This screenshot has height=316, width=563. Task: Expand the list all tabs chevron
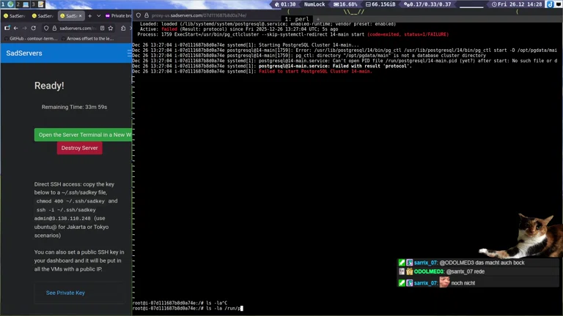tap(99, 16)
